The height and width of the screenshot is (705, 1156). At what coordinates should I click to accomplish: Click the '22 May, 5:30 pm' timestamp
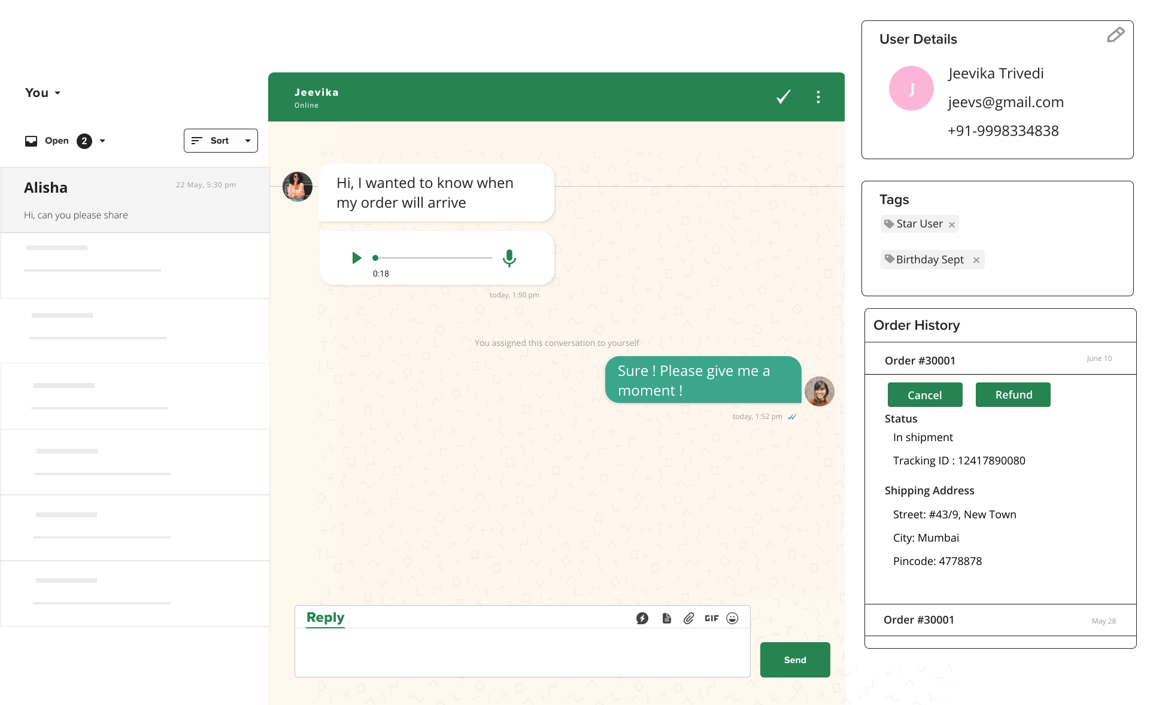pyautogui.click(x=206, y=185)
